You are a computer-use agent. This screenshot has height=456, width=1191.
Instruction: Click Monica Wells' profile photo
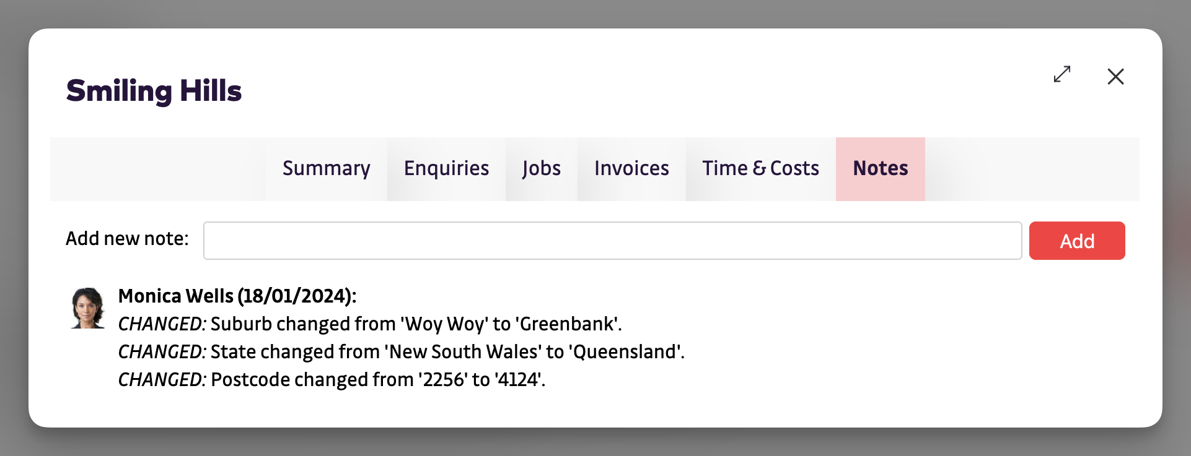pyautogui.click(x=87, y=308)
